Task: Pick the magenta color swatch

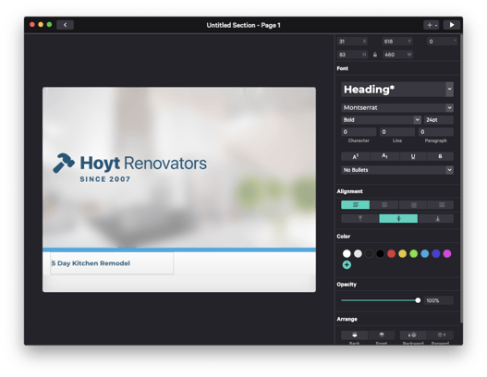Action: pyautogui.click(x=447, y=254)
